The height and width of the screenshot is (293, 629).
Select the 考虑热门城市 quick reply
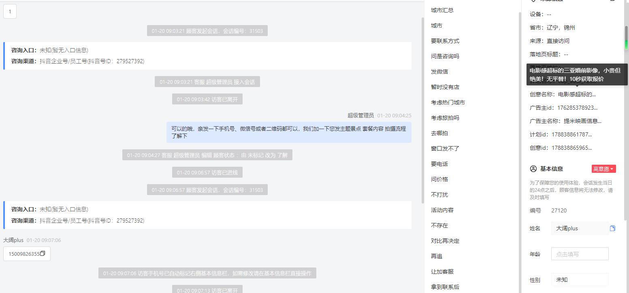point(448,102)
